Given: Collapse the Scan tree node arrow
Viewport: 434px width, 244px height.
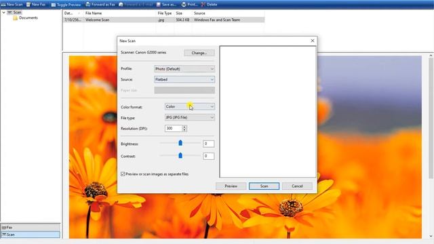Looking at the screenshot, I should tap(3, 12).
